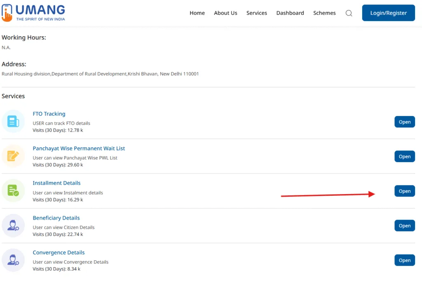The width and height of the screenshot is (422, 287).
Task: Click 'Visits (30 Days): 12.78 k' text
Action: point(58,130)
